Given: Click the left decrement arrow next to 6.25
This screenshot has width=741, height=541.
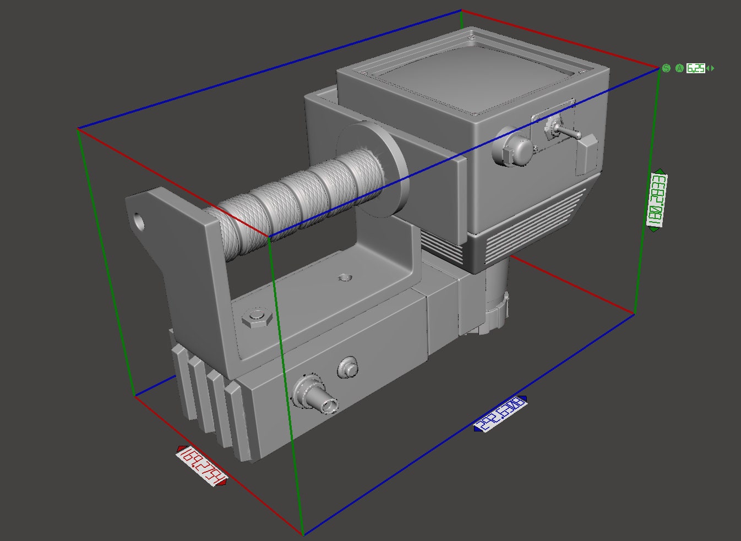Looking at the screenshot, I should point(708,68).
